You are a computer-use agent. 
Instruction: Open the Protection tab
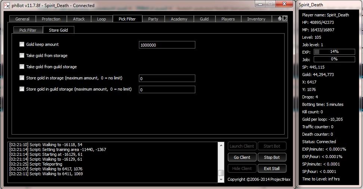[x=51, y=19]
